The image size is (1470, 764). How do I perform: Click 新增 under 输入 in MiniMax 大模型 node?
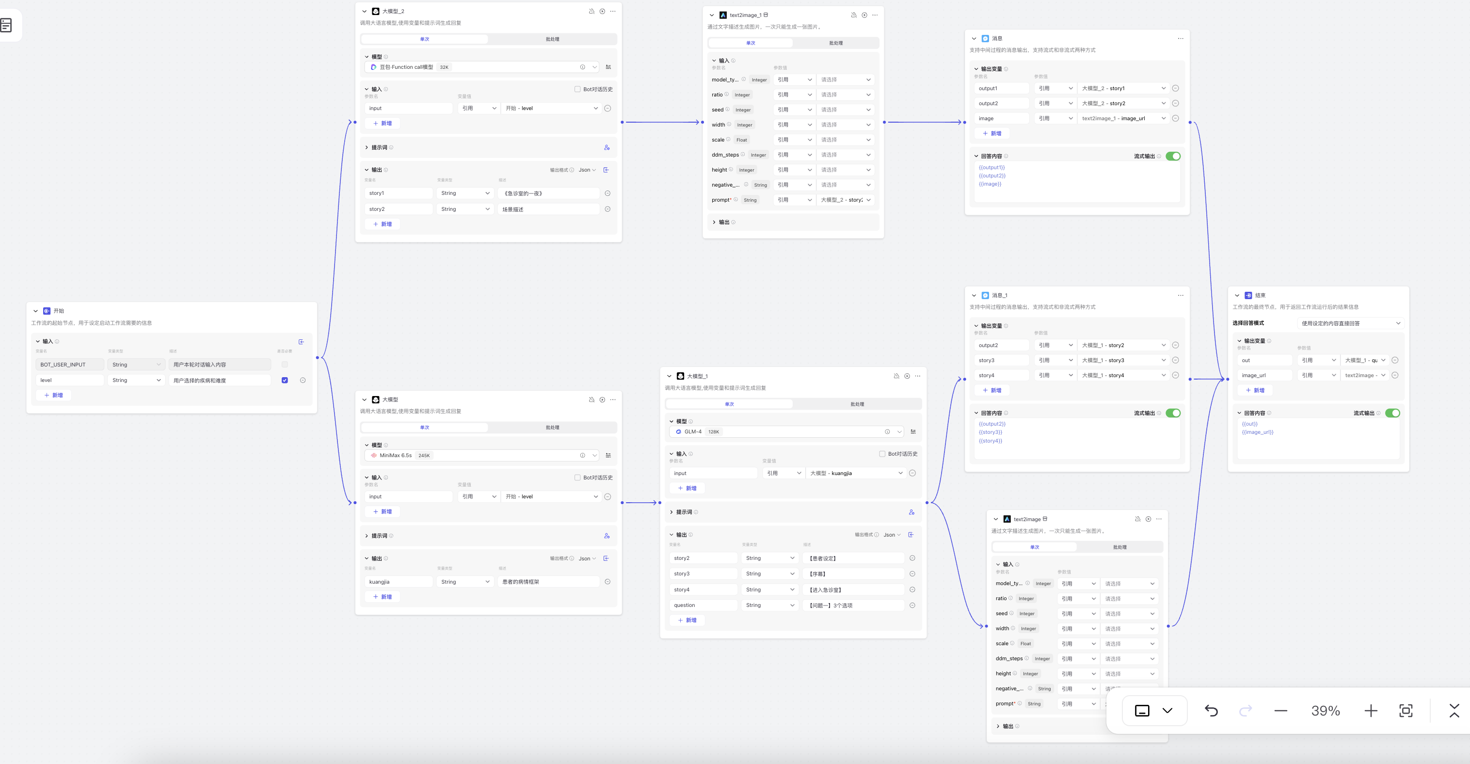click(x=383, y=512)
